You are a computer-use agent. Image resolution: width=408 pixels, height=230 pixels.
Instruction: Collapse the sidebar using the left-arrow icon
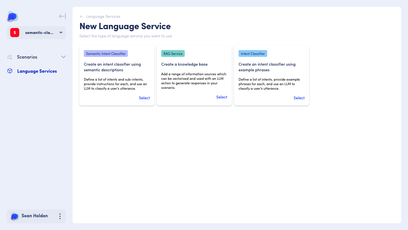(62, 16)
